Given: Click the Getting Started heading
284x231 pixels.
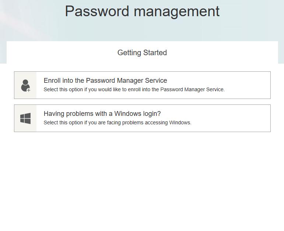Looking at the screenshot, I should (x=142, y=53).
